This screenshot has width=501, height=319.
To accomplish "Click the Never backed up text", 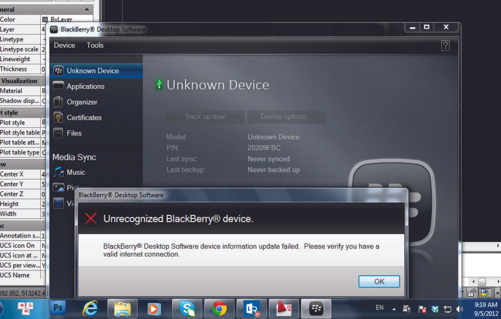I will 274,170.
